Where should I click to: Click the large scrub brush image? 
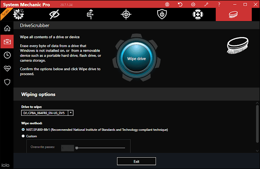coord(238,45)
